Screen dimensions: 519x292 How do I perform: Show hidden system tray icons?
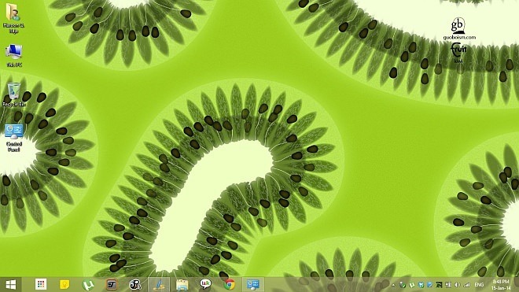point(393,285)
